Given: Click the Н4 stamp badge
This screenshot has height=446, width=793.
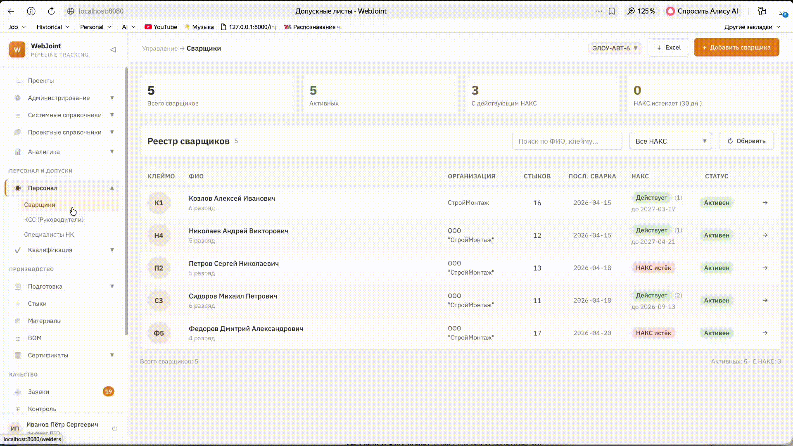Looking at the screenshot, I should pyautogui.click(x=159, y=235).
